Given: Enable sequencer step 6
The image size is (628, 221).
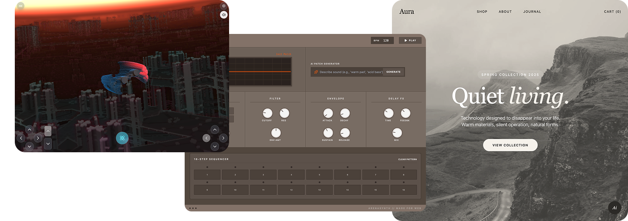Looking at the screenshot, I should 348,175.
